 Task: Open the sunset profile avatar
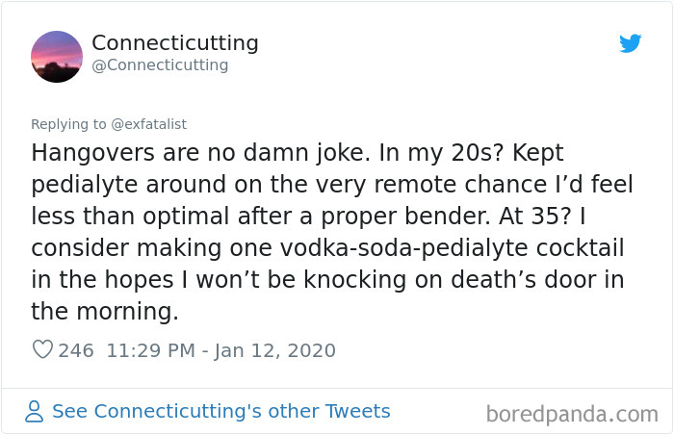[57, 57]
